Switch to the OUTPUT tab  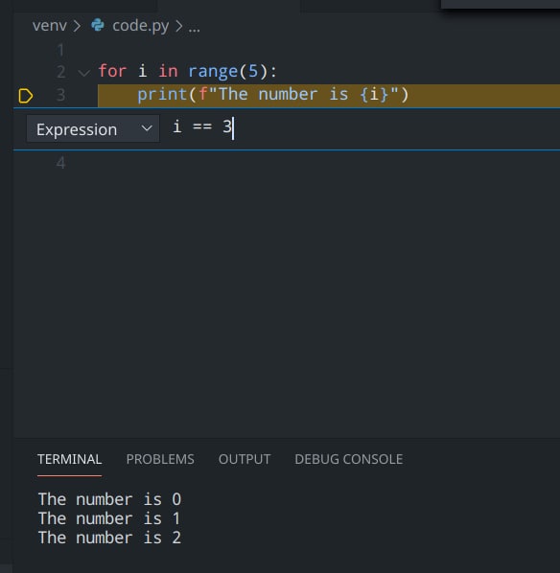pos(245,459)
